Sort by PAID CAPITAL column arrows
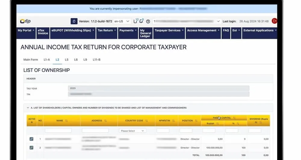 click(x=234, y=118)
